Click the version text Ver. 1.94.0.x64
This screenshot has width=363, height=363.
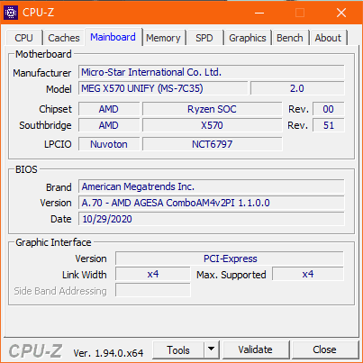click(108, 353)
